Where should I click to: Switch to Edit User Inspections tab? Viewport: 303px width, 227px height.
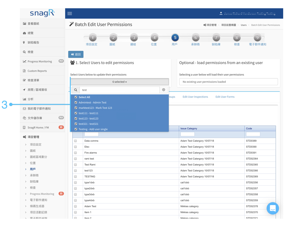point(195,97)
